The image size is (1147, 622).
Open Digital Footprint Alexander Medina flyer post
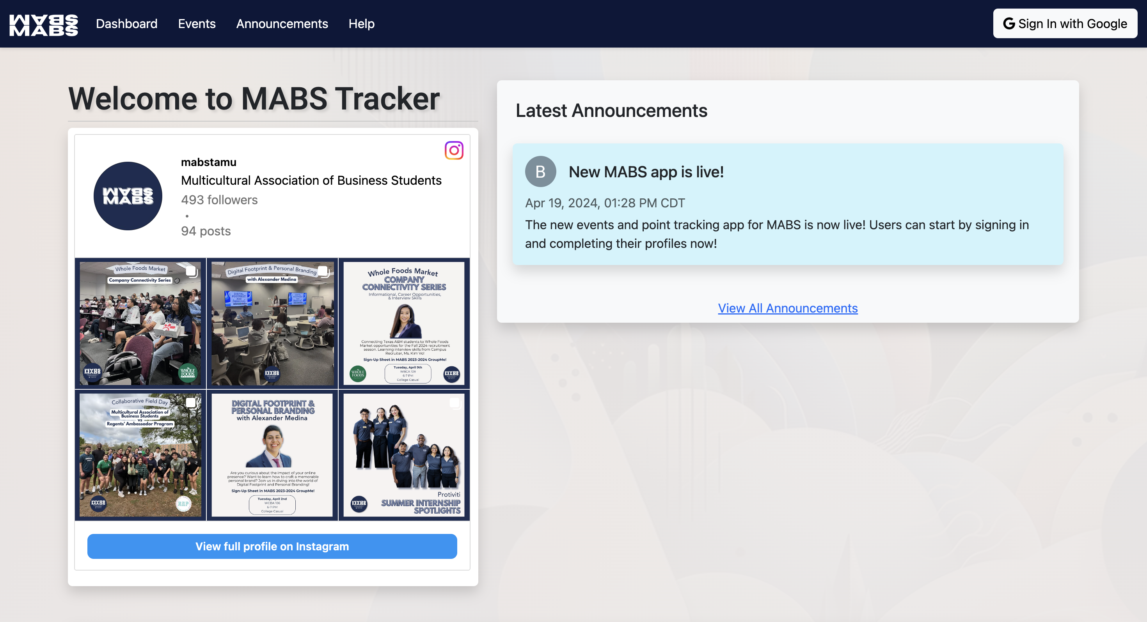[272, 455]
